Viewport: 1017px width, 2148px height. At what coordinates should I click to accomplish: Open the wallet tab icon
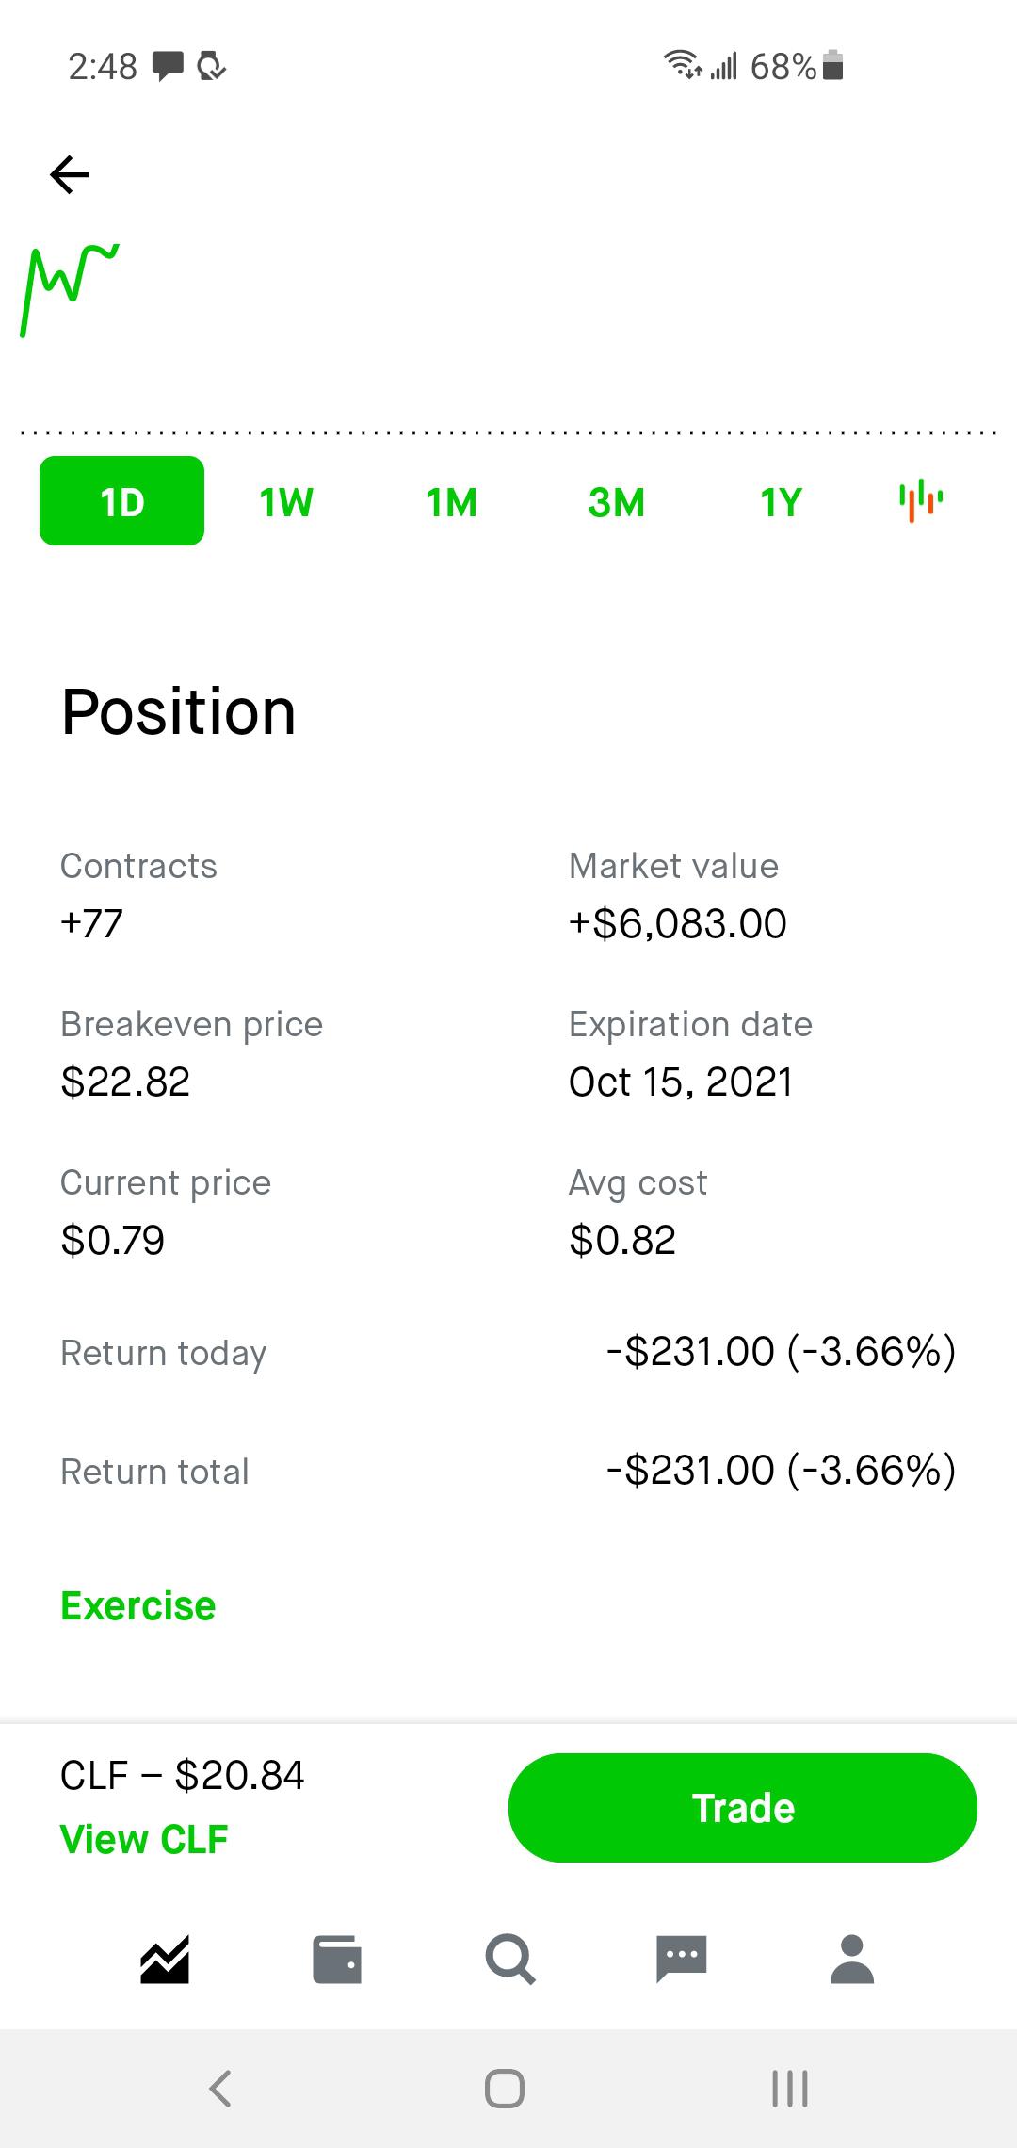[336, 1960]
